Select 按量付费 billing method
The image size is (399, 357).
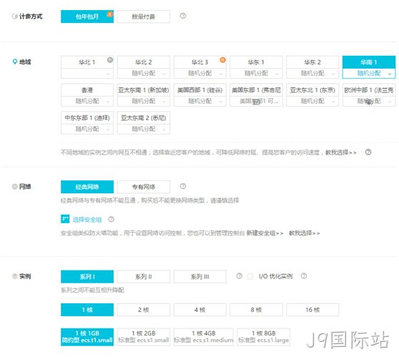coord(144,16)
